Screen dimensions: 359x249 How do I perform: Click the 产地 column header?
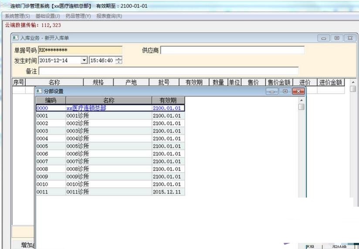(131, 82)
